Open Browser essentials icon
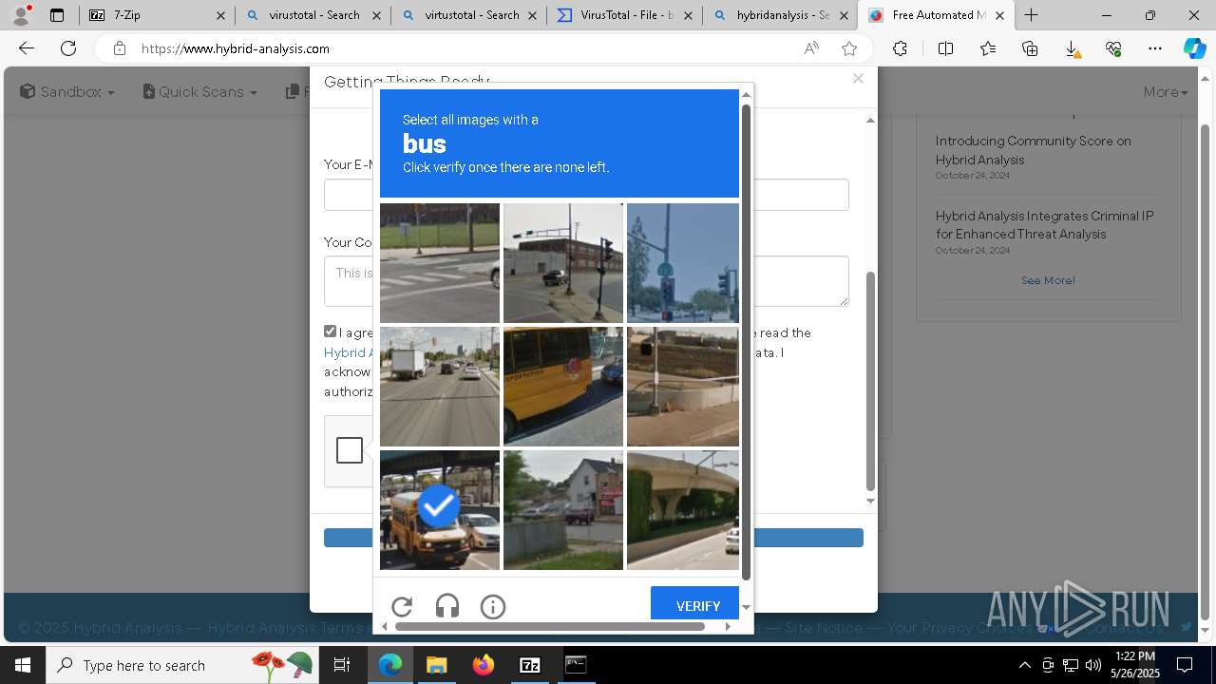Image resolution: width=1216 pixels, height=684 pixels. coord(1113,48)
